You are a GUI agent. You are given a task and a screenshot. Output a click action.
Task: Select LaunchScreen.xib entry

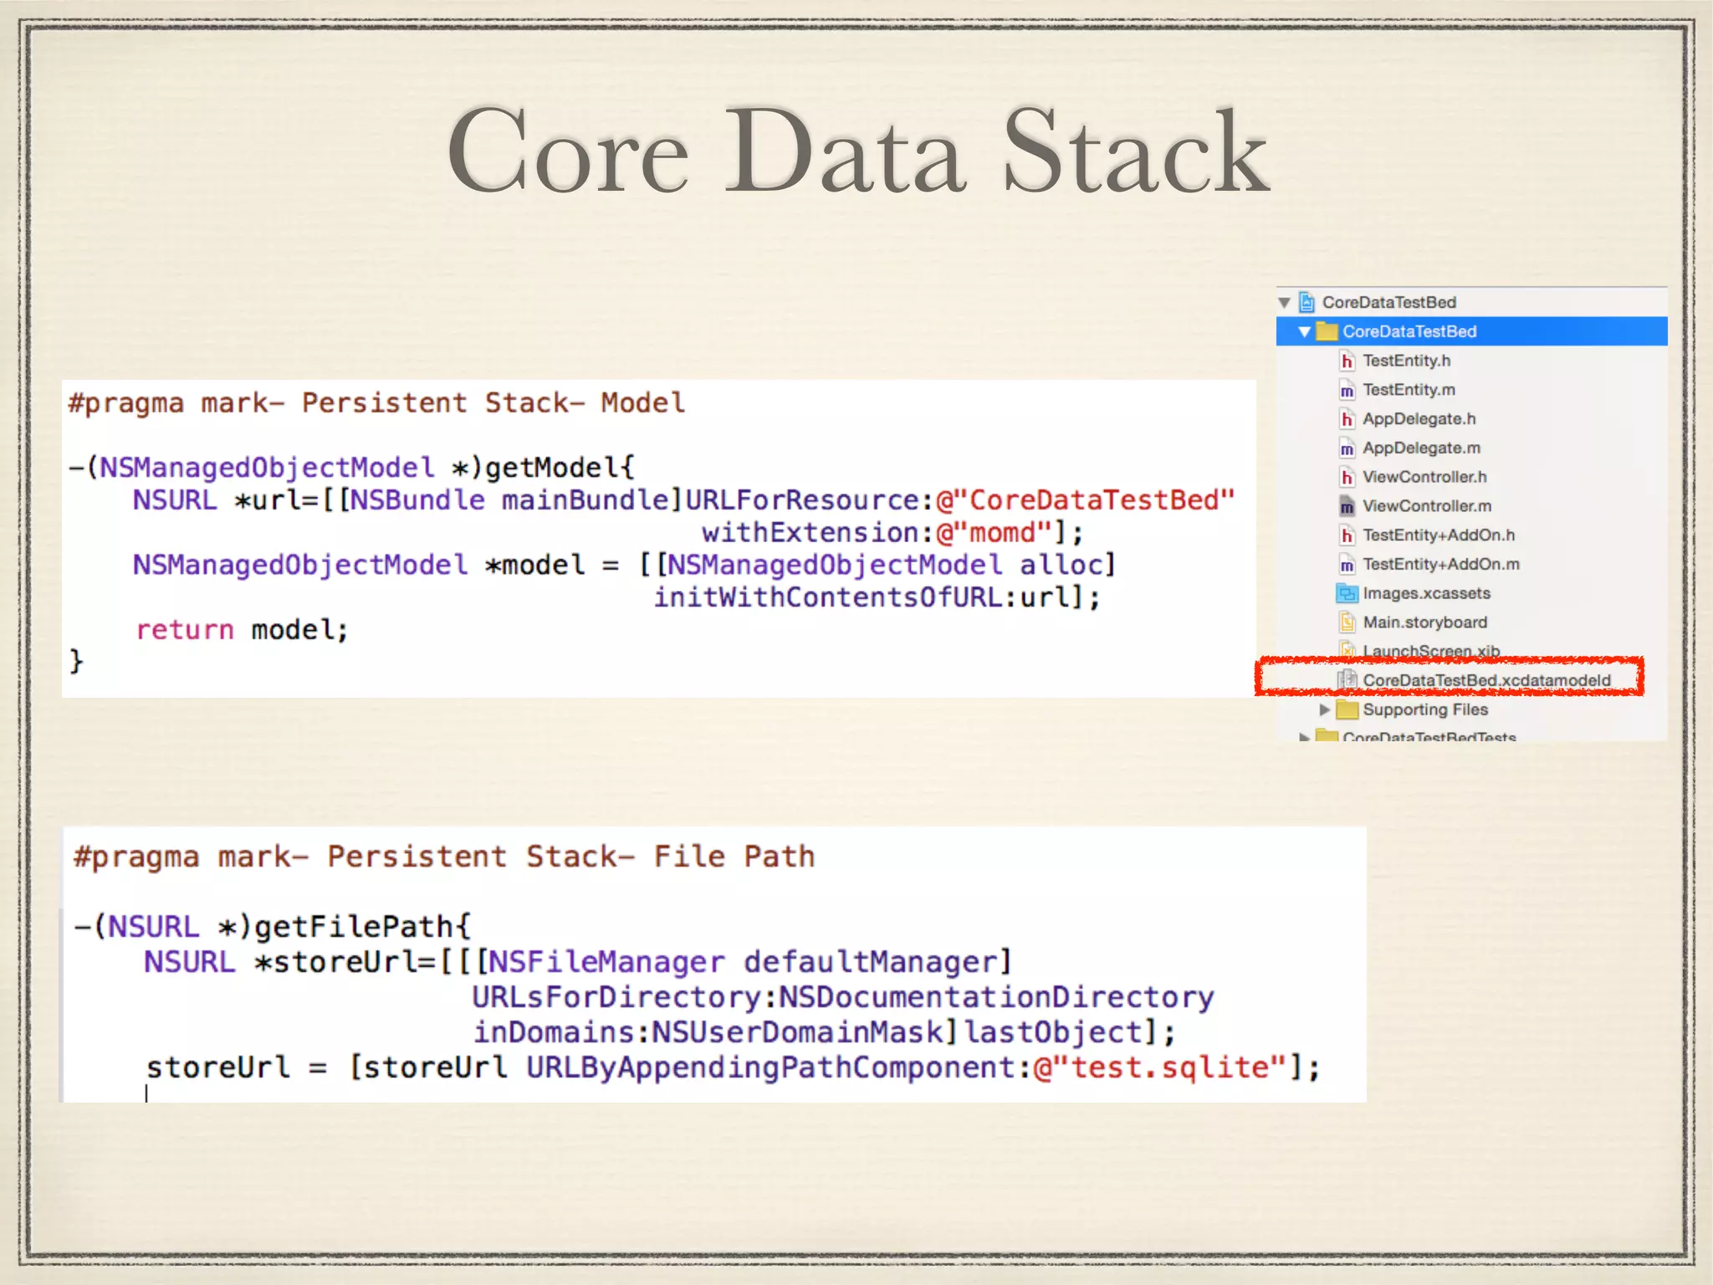[x=1431, y=651]
